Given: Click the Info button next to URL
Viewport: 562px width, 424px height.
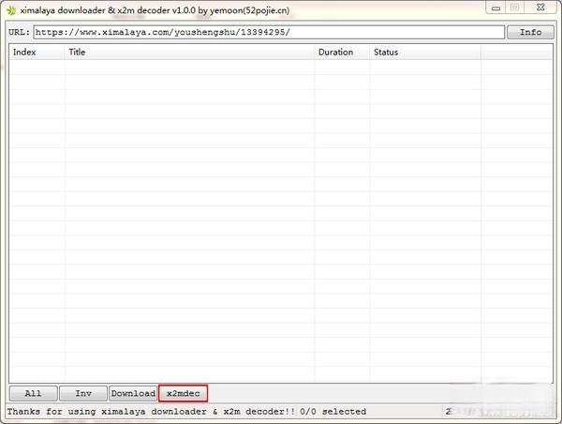Looking at the screenshot, I should (530, 32).
